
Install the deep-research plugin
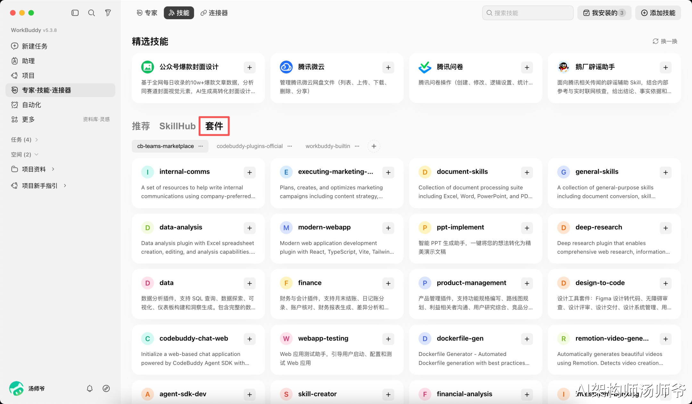666,228
